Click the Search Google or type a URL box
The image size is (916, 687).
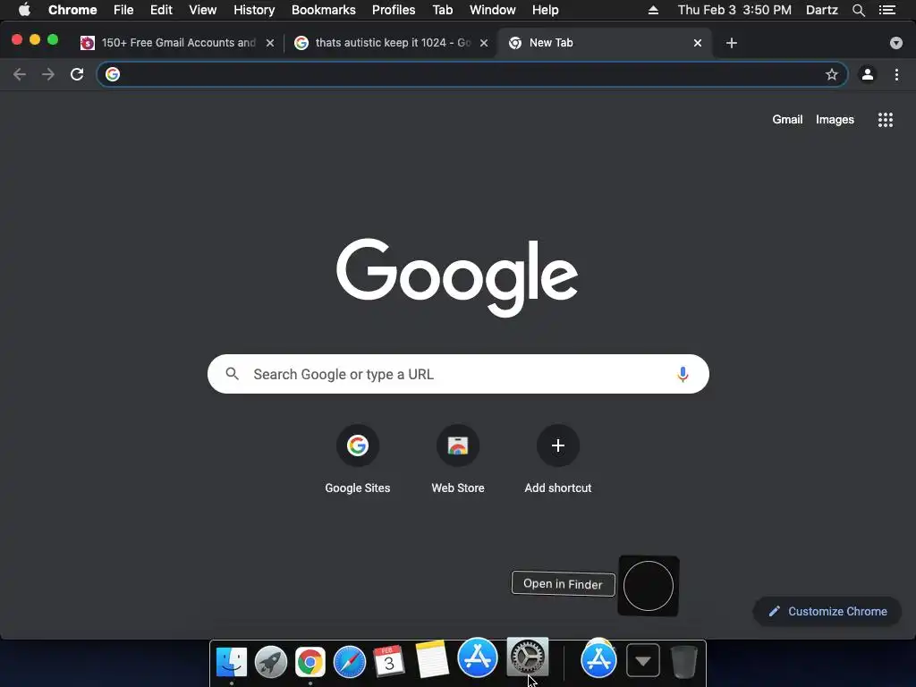(x=458, y=374)
